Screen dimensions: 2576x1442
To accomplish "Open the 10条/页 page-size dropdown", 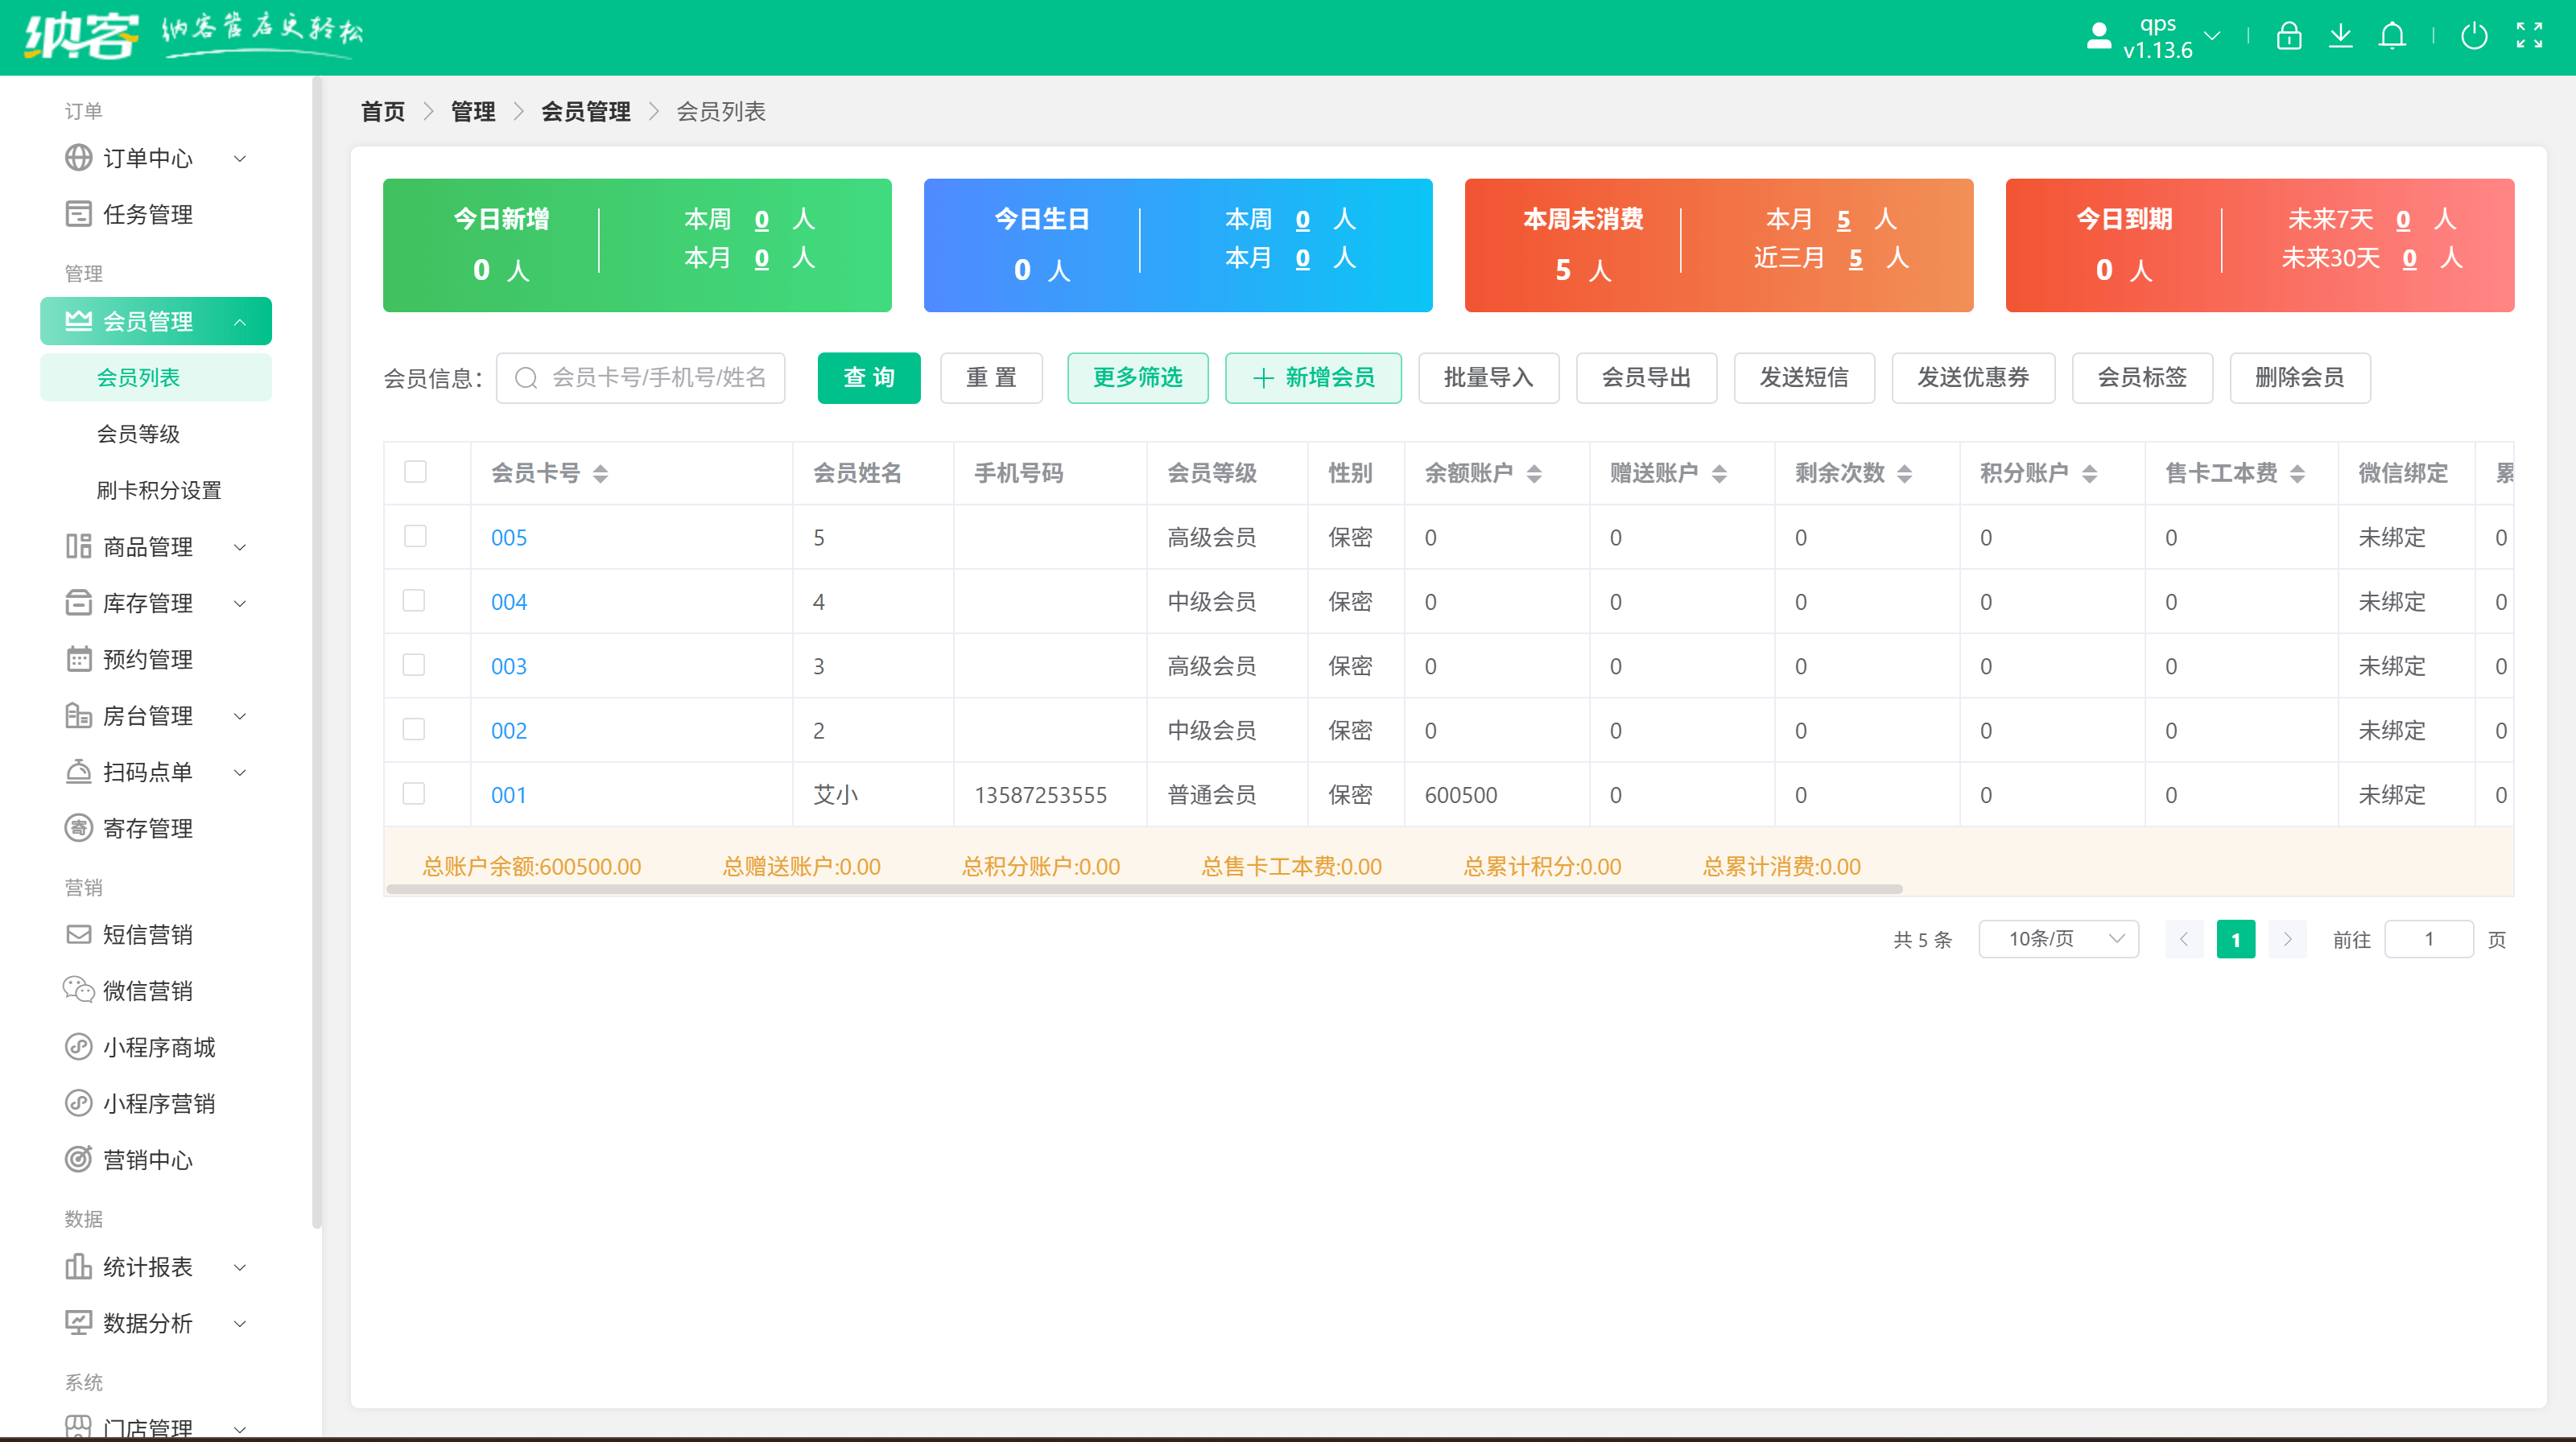I will 2058,938.
